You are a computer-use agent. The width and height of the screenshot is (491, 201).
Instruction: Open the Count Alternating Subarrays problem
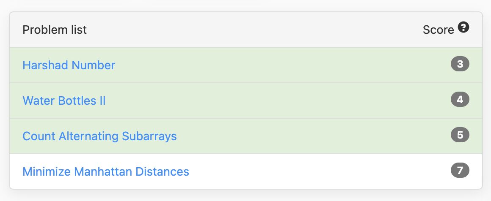[x=99, y=136]
